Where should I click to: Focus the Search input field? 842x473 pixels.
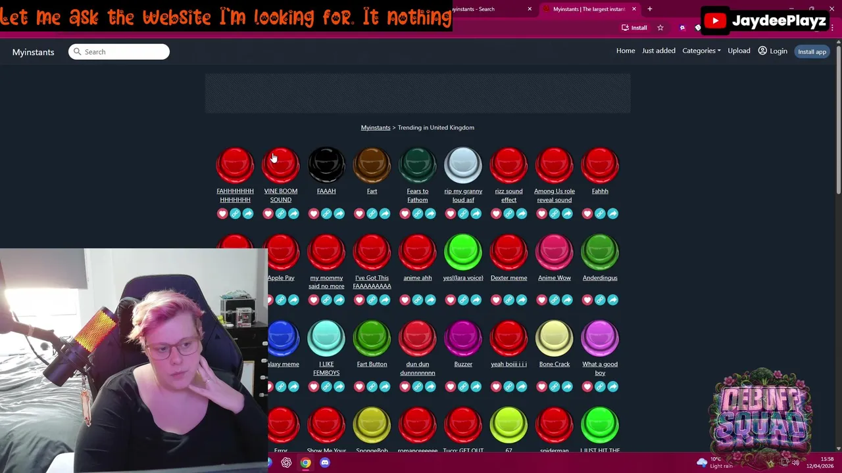pyautogui.click(x=119, y=52)
